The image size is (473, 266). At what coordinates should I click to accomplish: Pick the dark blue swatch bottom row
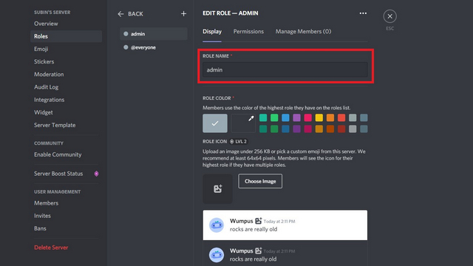pos(285,129)
